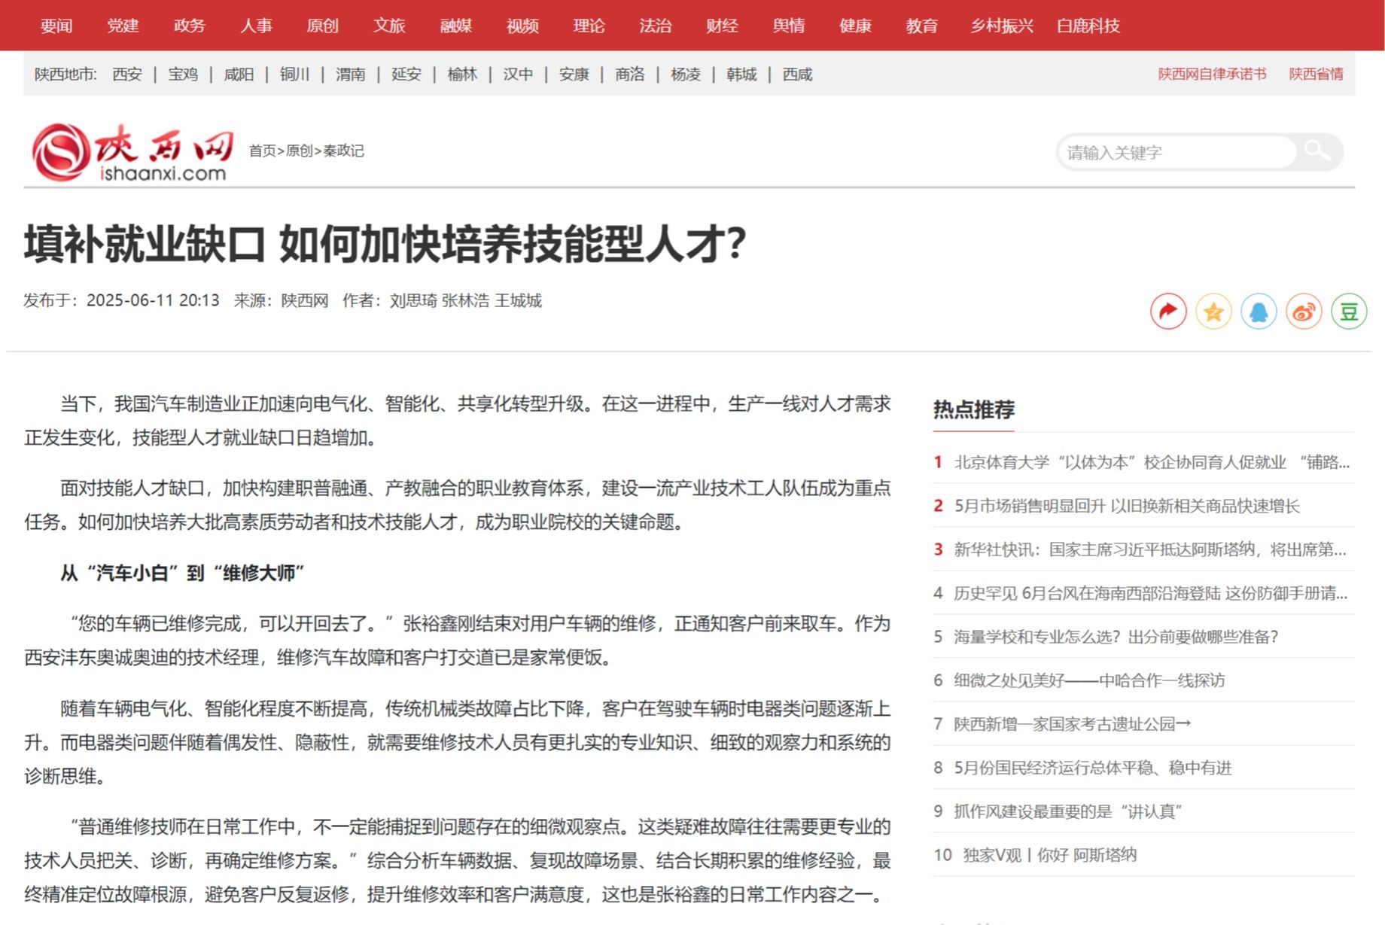Click the star favorite share icon

pos(1213,312)
